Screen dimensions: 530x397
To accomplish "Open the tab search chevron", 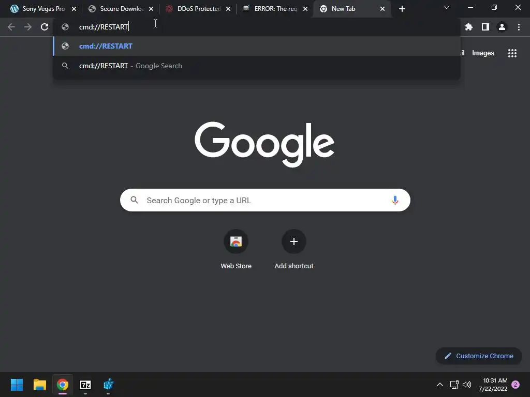I will click(x=447, y=7).
